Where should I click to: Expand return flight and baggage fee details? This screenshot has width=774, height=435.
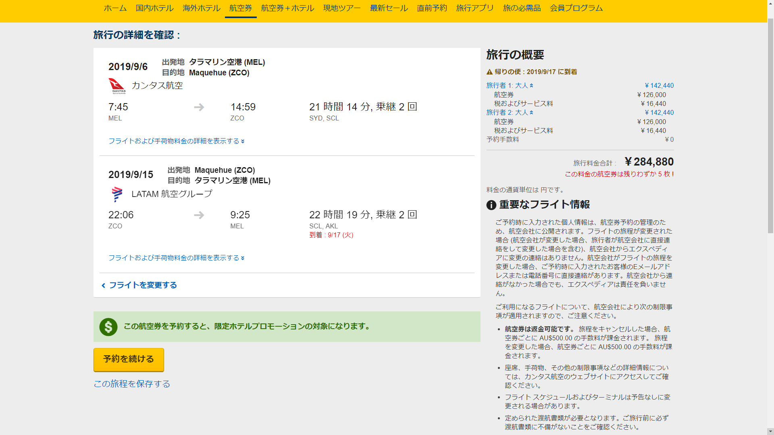pos(176,258)
